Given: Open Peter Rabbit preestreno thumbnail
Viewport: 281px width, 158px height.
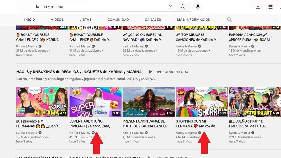Looking at the screenshot, I should click(255, 102).
